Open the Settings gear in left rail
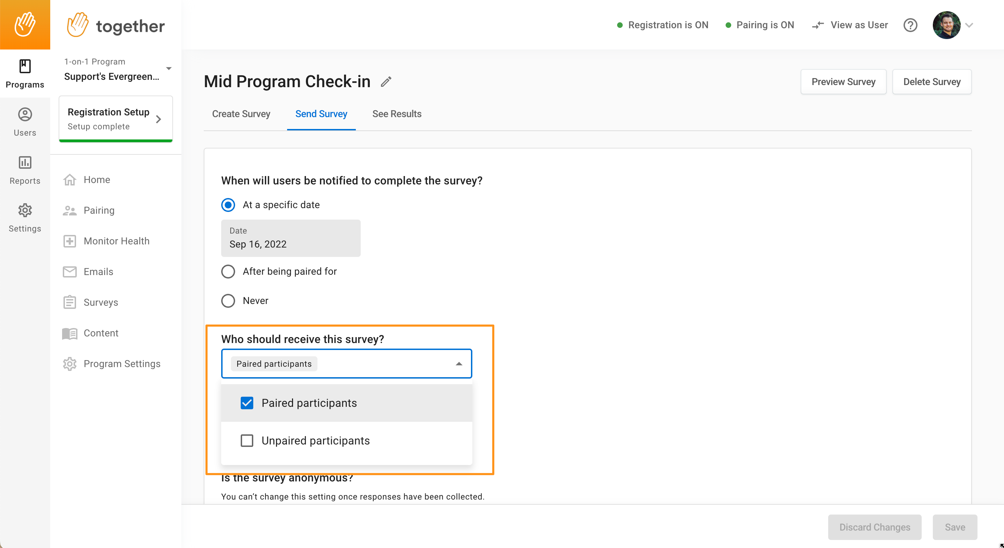Viewport: 1004px width, 548px height. click(25, 218)
